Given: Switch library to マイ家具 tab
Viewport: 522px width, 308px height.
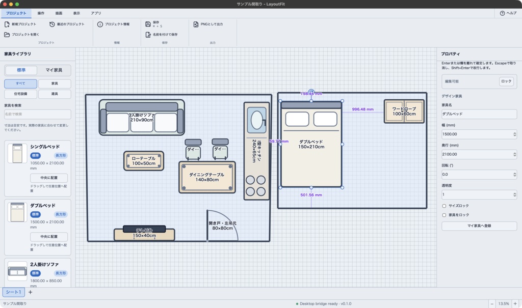Looking at the screenshot, I should [54, 70].
